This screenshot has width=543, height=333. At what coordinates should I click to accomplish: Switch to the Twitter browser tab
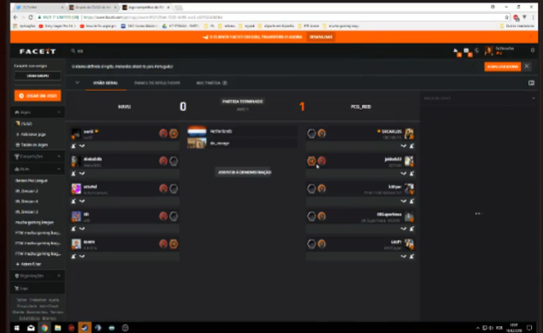[x=39, y=7]
